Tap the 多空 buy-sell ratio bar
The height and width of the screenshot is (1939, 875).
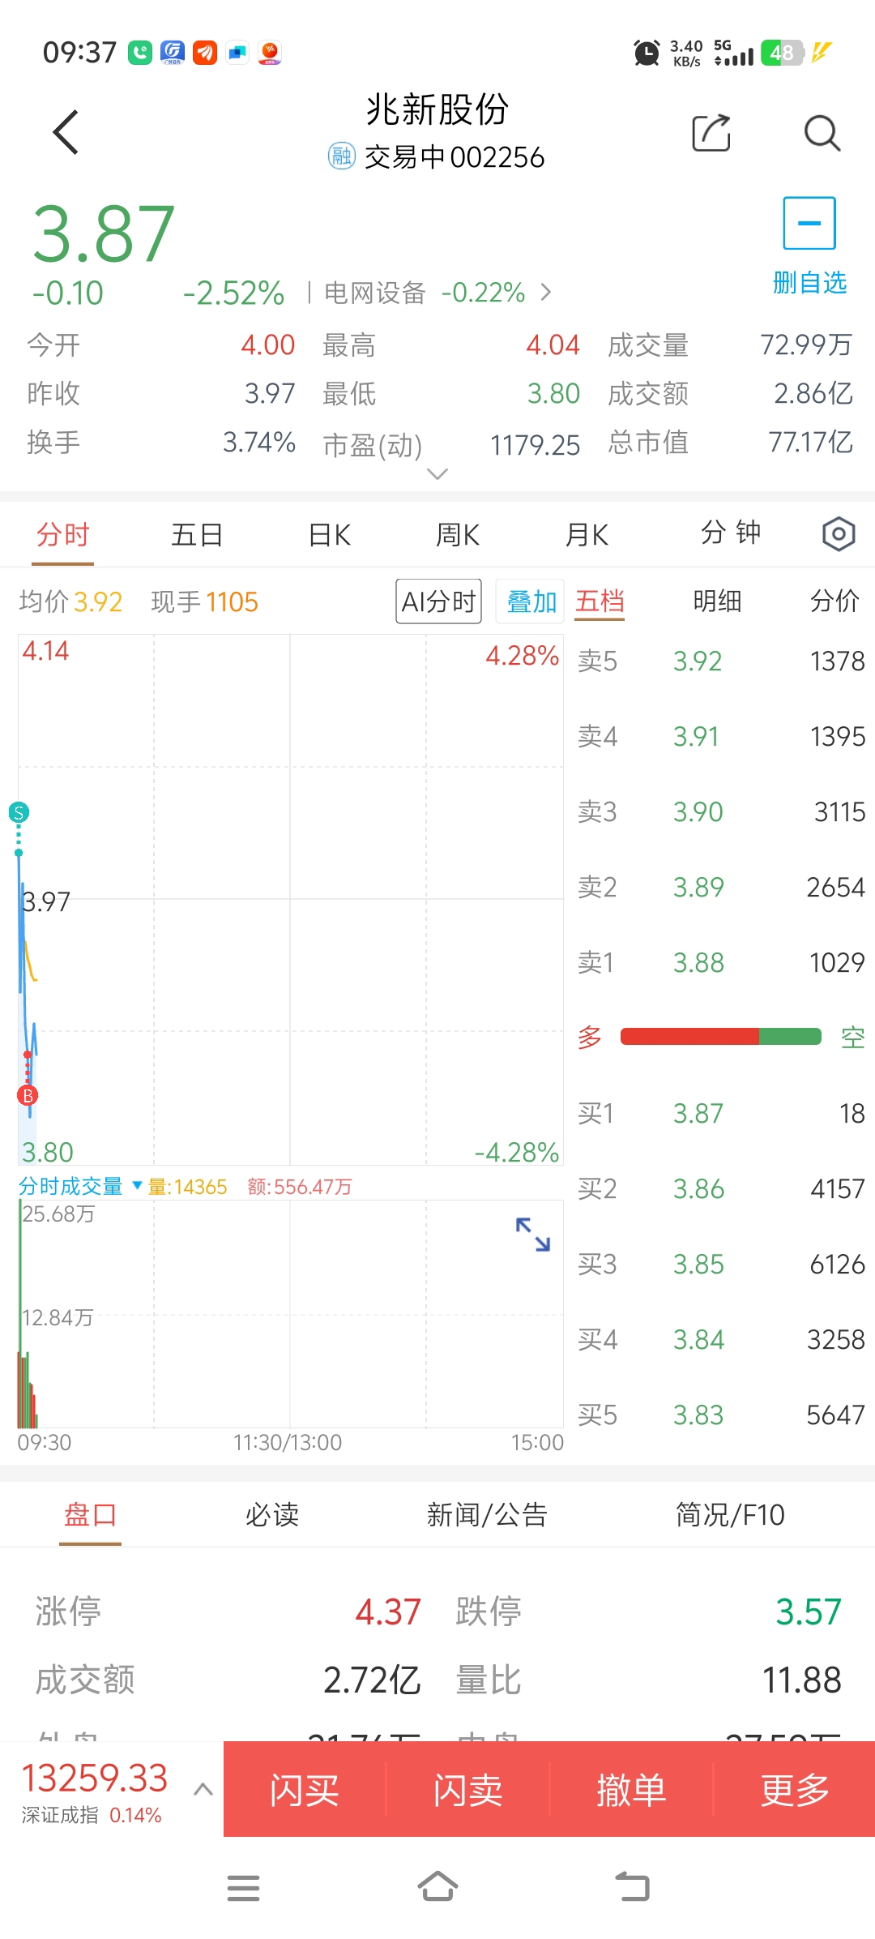[x=720, y=1037]
